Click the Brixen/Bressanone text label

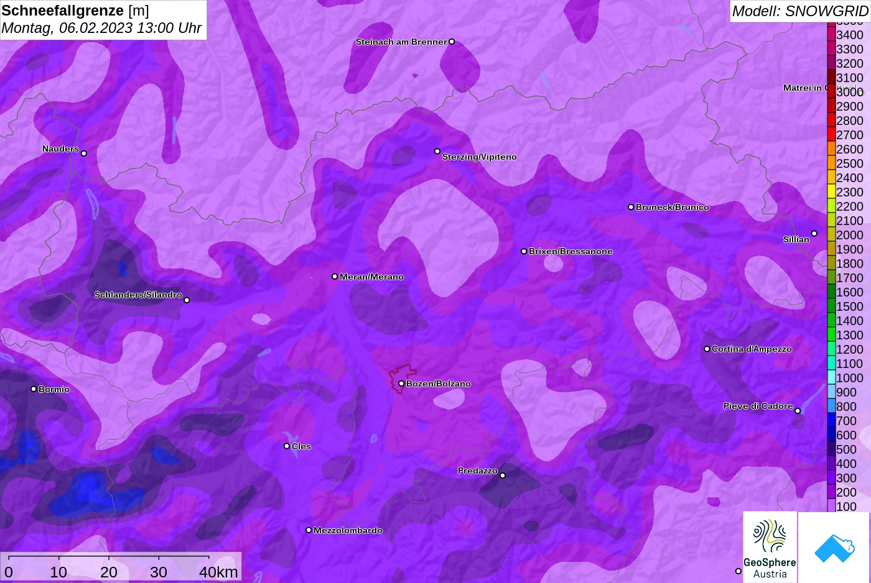coord(571,251)
